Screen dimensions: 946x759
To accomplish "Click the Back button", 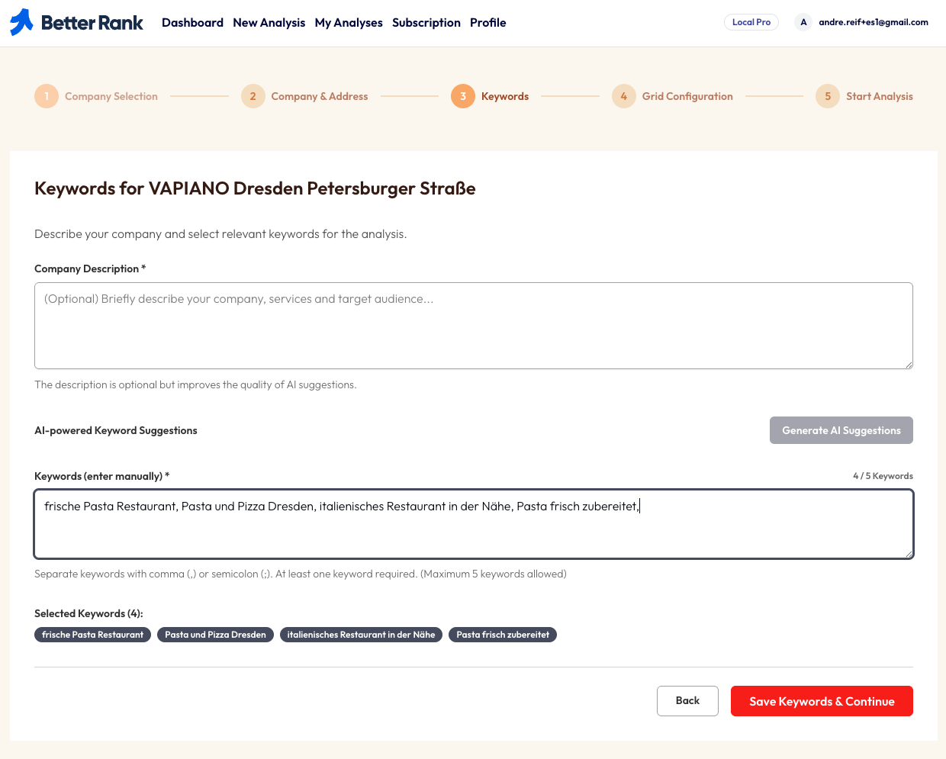I will (687, 700).
